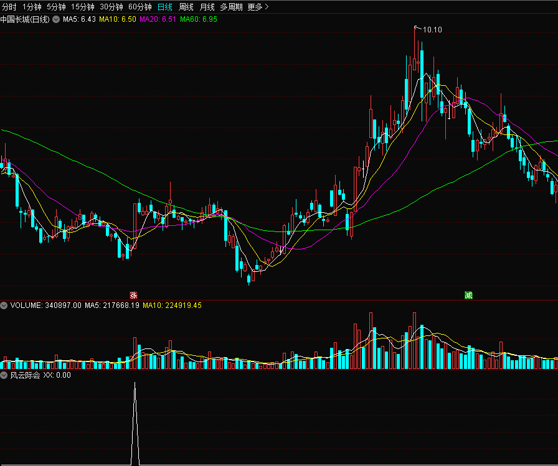This screenshot has width=558, height=466.
Task: Switch to the 周线 weekly tab
Action: point(186,7)
